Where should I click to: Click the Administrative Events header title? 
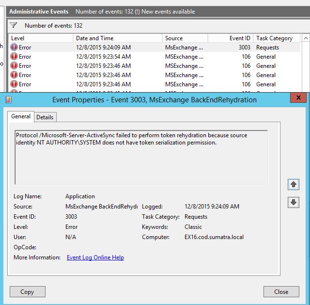[39, 12]
